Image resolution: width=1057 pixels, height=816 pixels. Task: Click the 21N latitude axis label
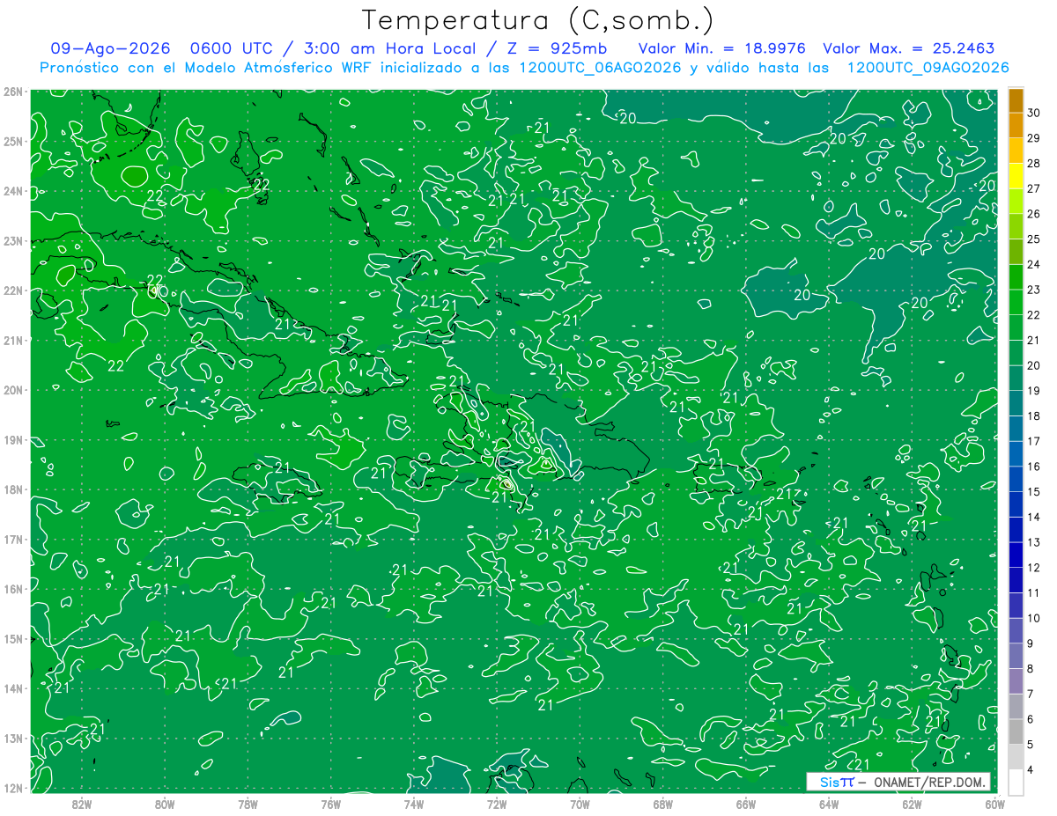point(13,340)
